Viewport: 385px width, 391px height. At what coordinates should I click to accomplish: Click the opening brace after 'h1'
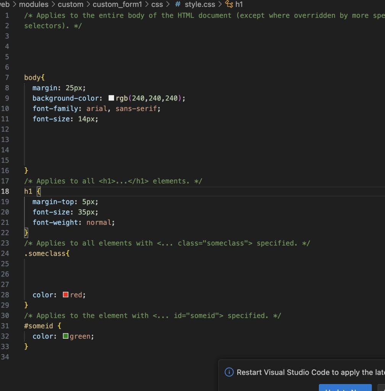pos(39,191)
